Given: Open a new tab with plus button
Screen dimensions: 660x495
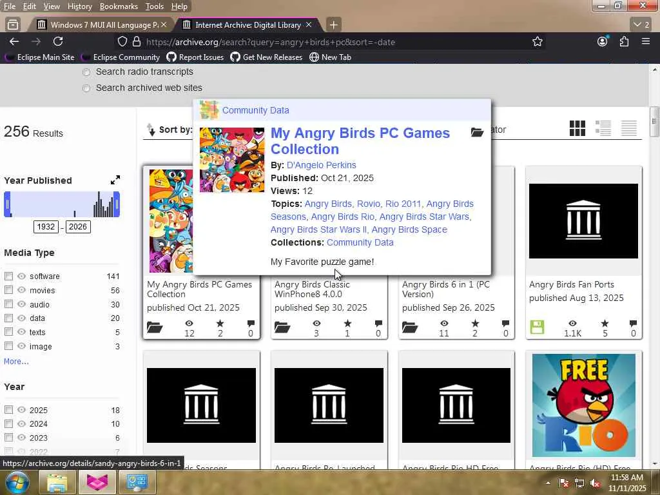Looking at the screenshot, I should pos(333,25).
